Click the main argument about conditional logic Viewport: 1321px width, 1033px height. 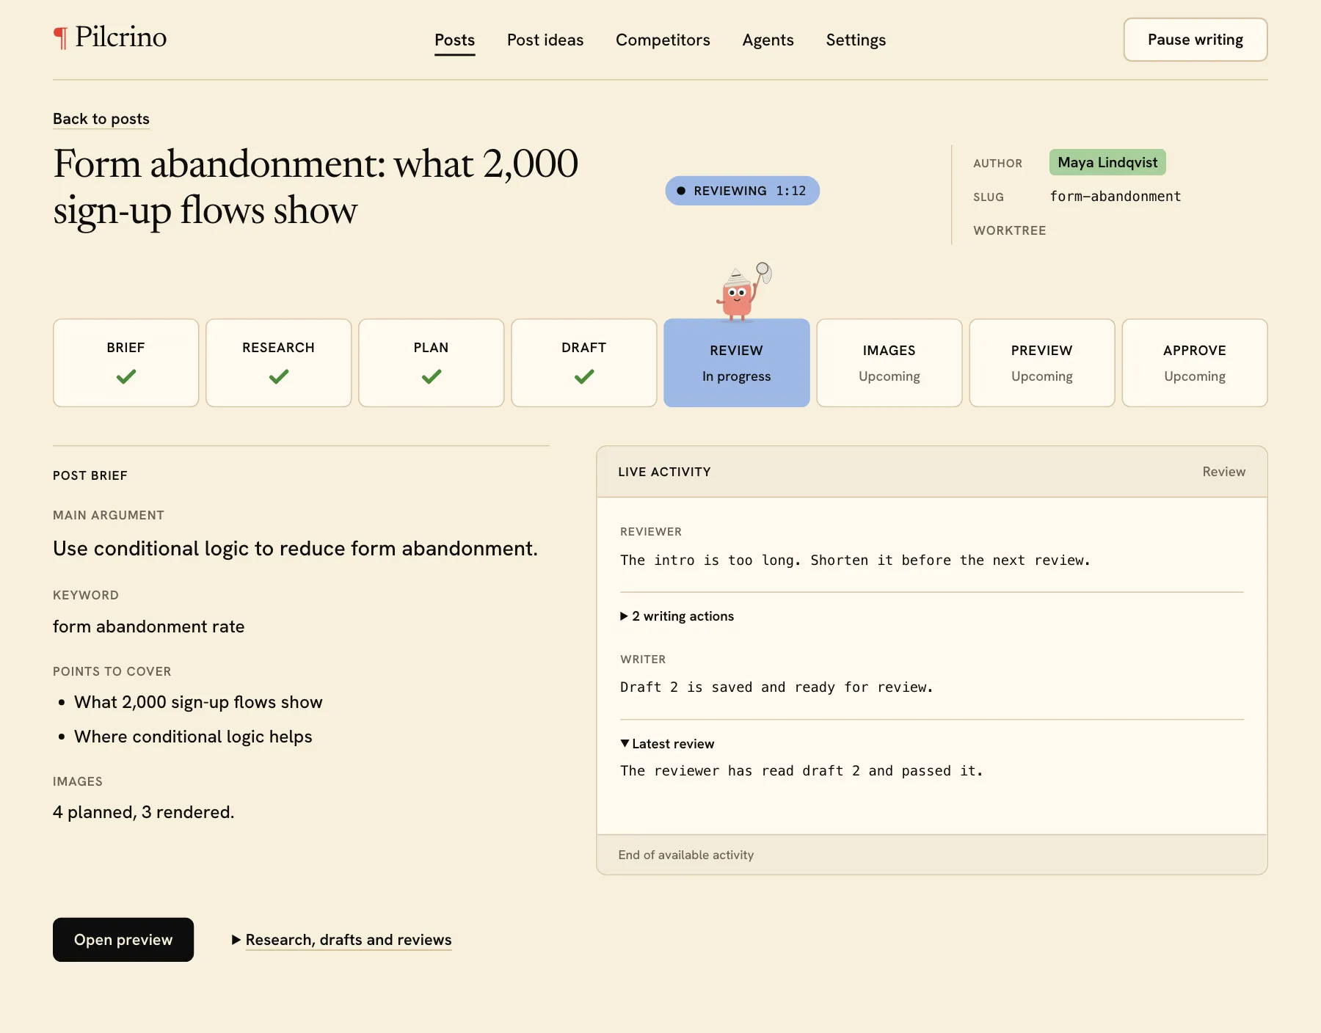tap(295, 549)
